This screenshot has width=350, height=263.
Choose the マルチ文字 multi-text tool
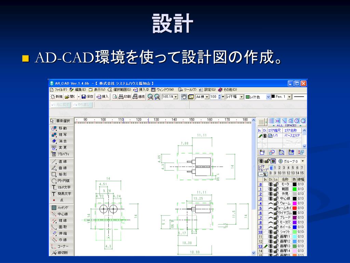[x=62, y=187]
